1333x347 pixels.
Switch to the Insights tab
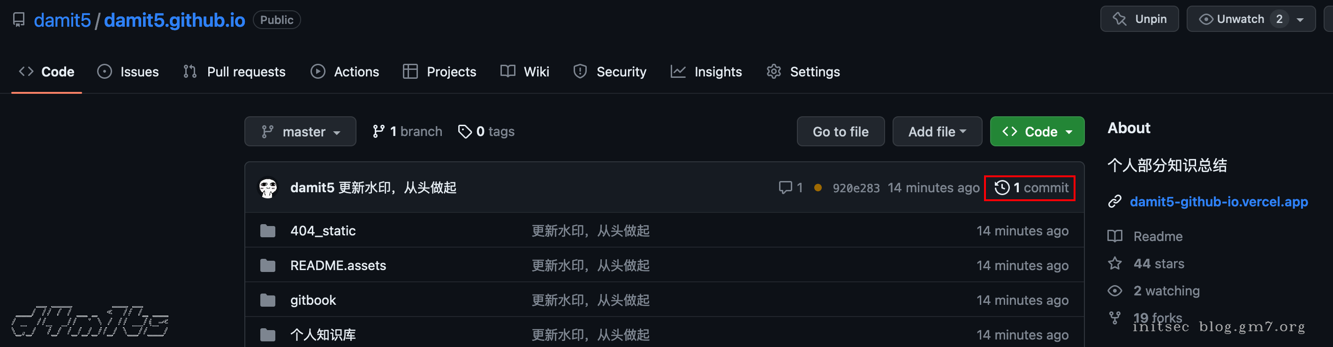point(706,71)
